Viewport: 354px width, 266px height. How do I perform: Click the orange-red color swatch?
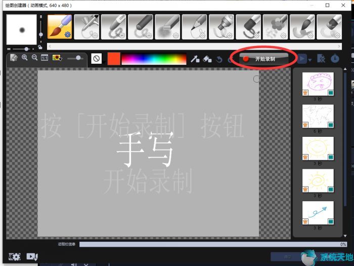tap(114, 59)
